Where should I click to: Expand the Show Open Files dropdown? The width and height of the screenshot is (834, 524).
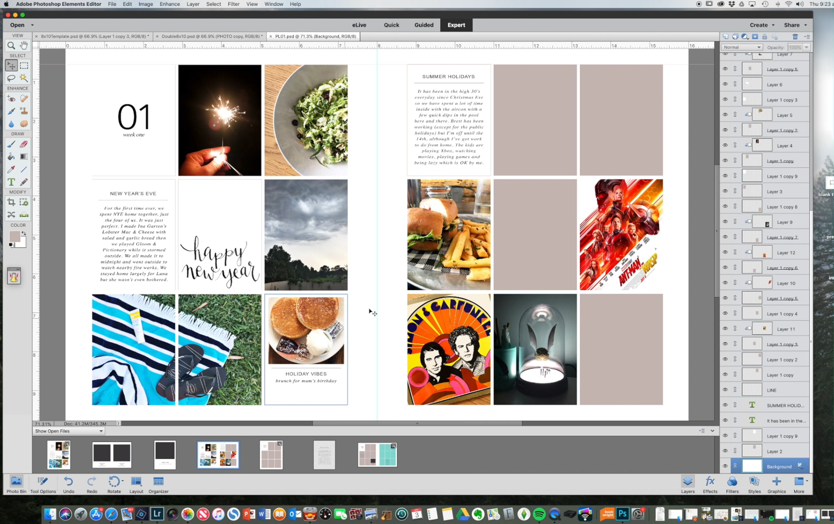click(69, 431)
